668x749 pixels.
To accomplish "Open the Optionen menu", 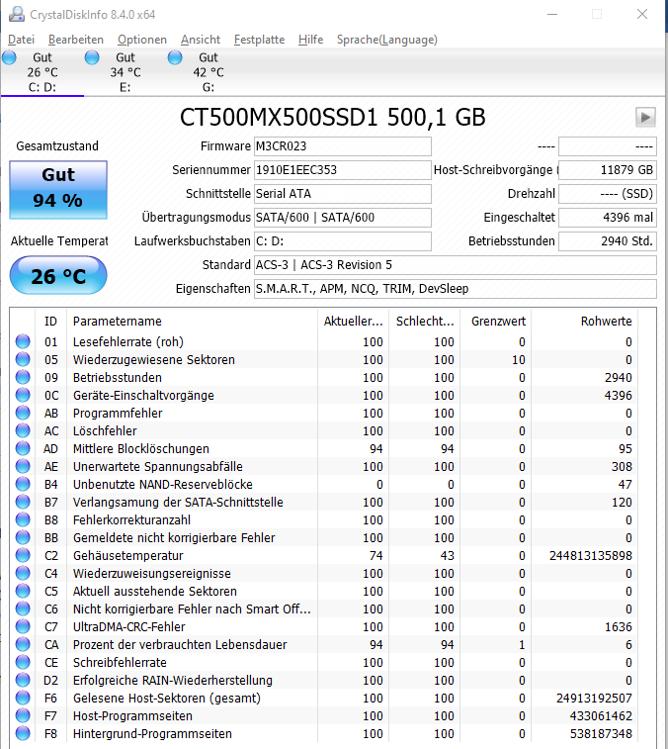I will pyautogui.click(x=142, y=40).
